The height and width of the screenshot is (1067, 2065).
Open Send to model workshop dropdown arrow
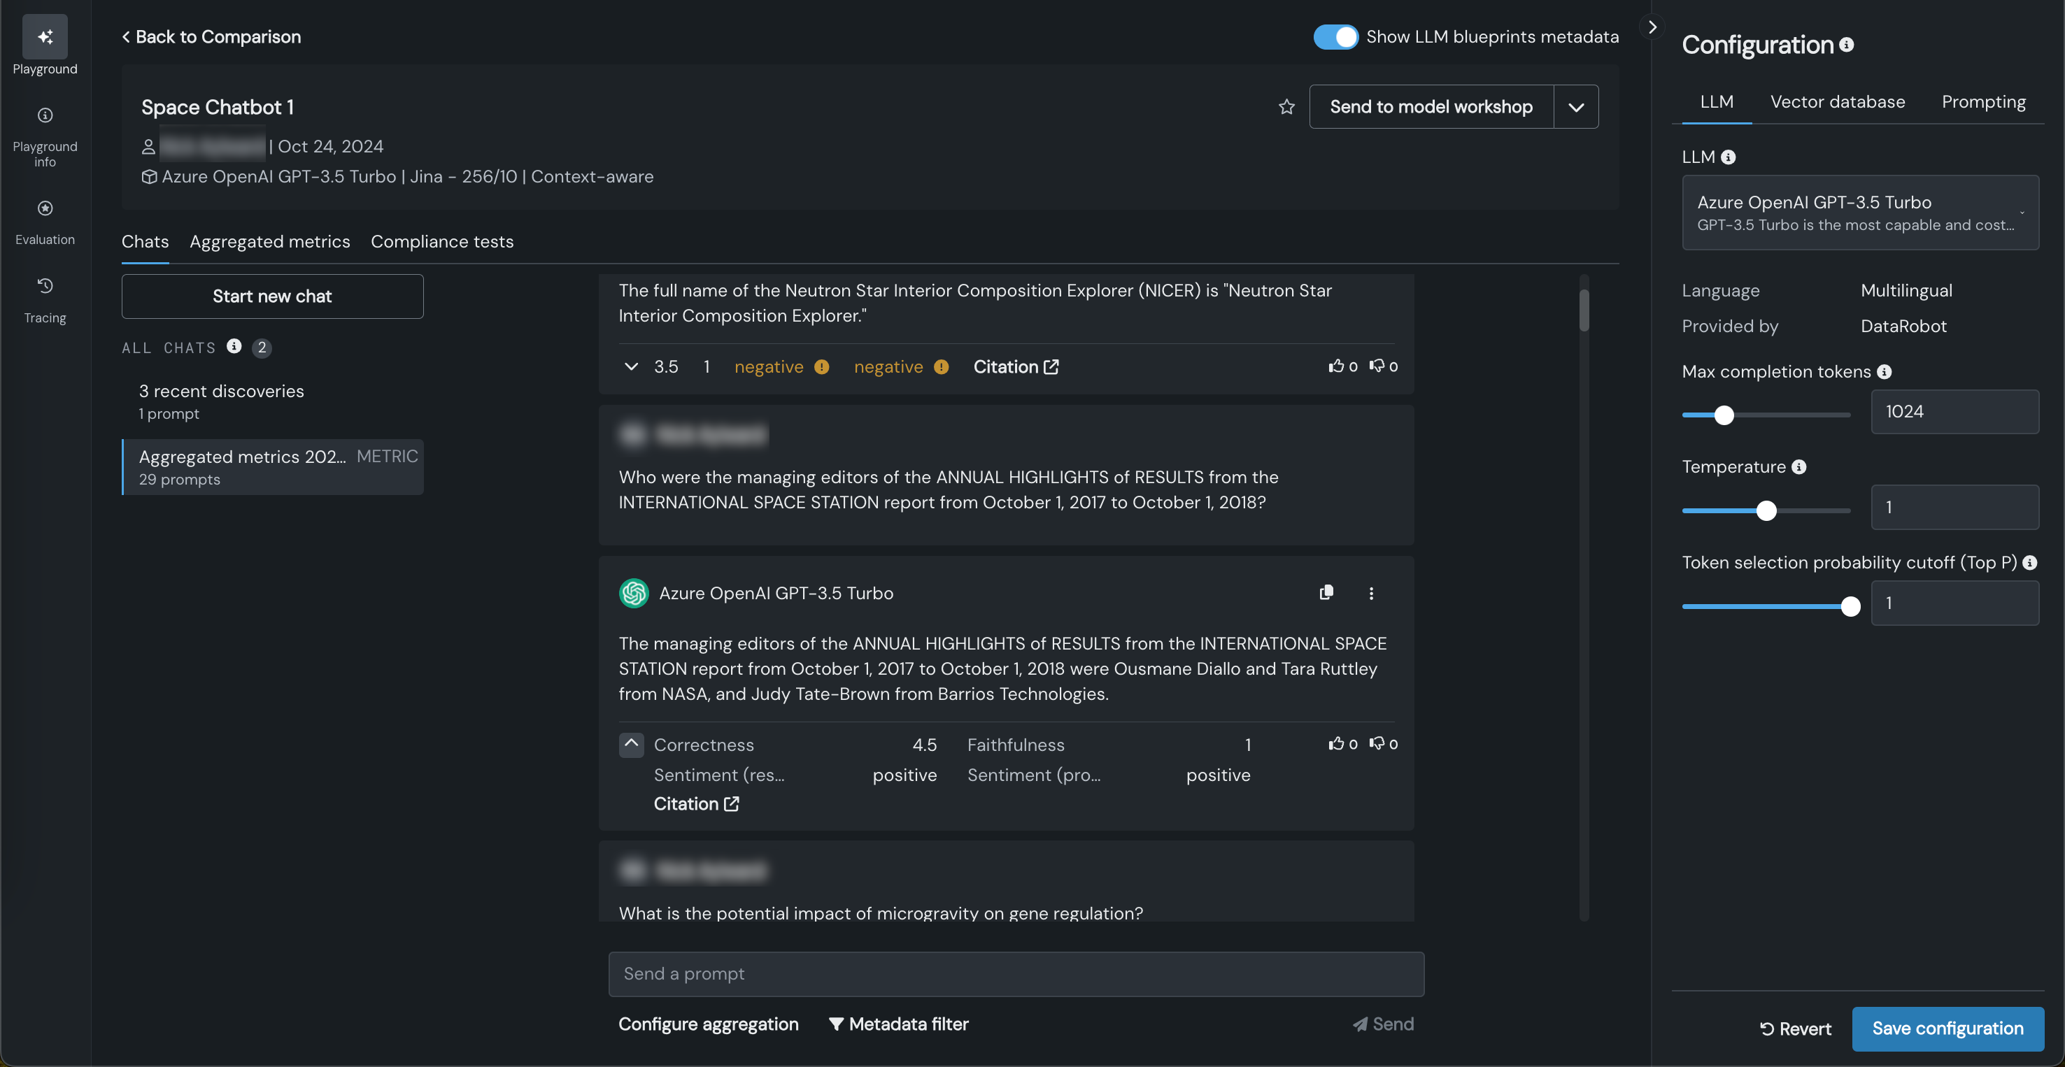tap(1575, 106)
